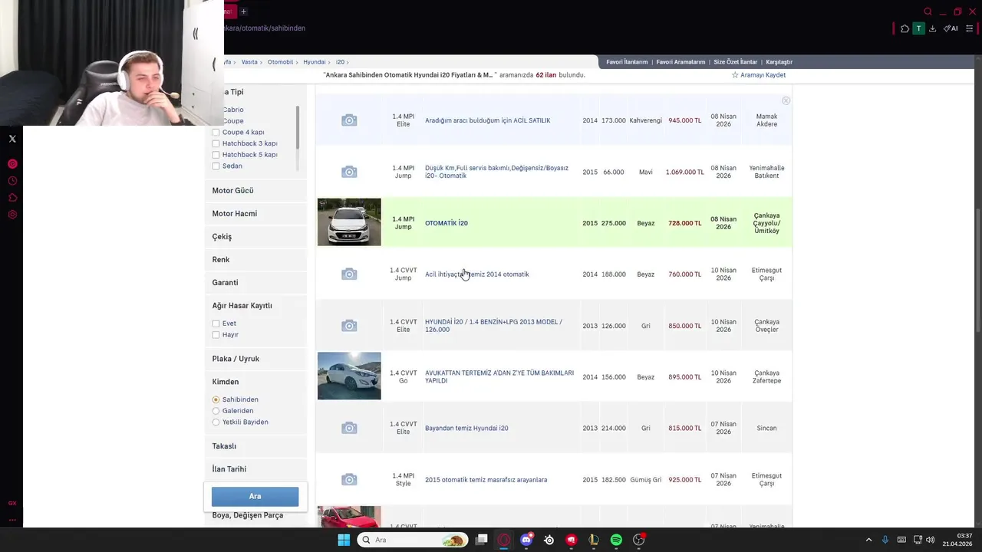Check Hayır under Ağır Hasar Kayıtlı
The image size is (982, 552).
[216, 335]
